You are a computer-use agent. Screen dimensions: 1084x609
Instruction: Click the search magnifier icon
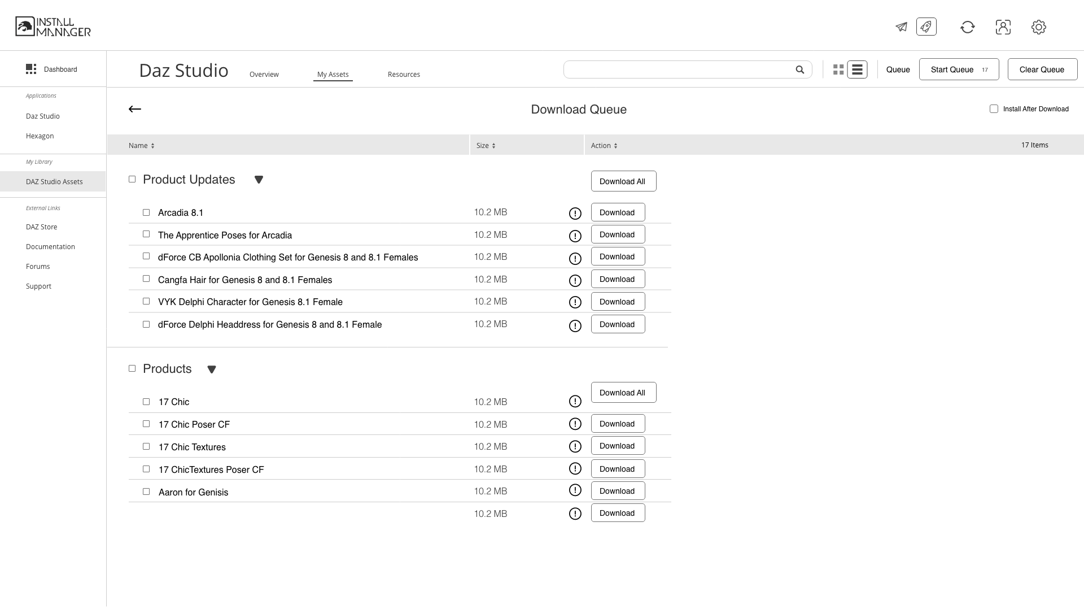[x=800, y=69]
